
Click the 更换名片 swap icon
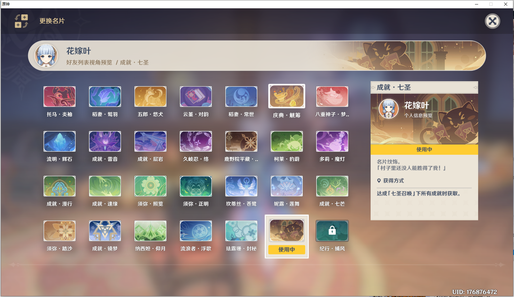click(21, 21)
